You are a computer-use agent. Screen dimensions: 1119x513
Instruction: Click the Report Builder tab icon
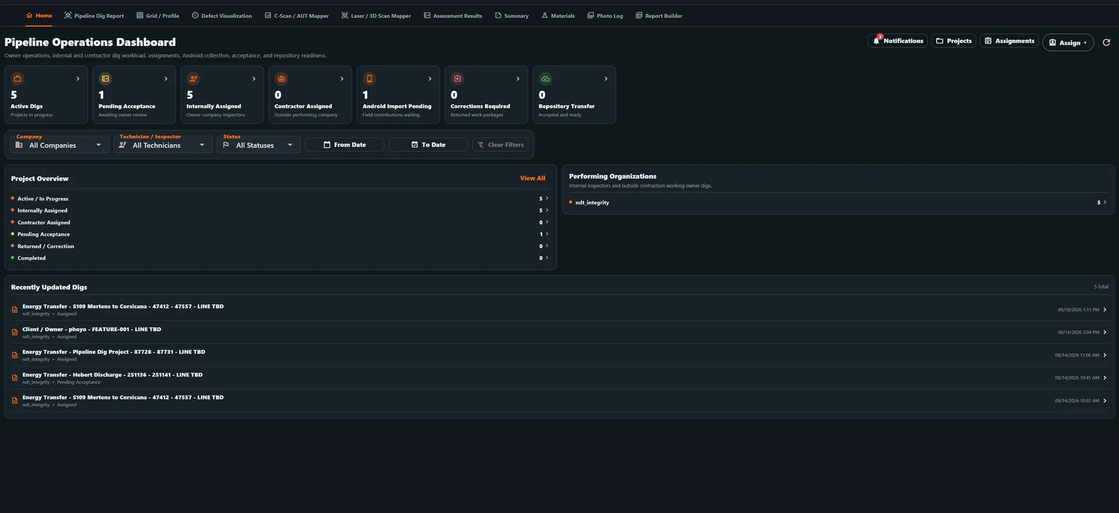639,16
